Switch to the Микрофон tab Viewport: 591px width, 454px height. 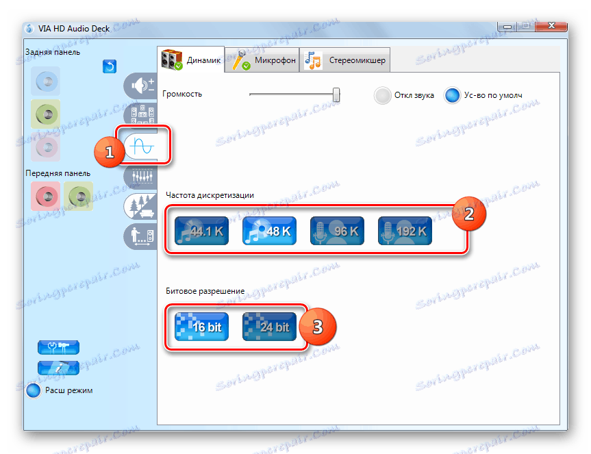pos(262,60)
